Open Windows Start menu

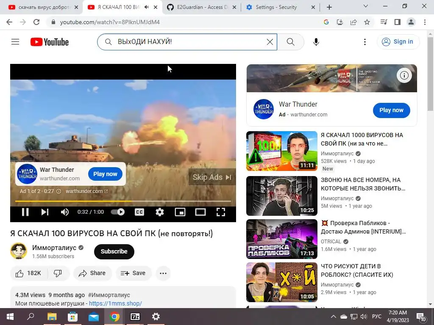coord(10,317)
